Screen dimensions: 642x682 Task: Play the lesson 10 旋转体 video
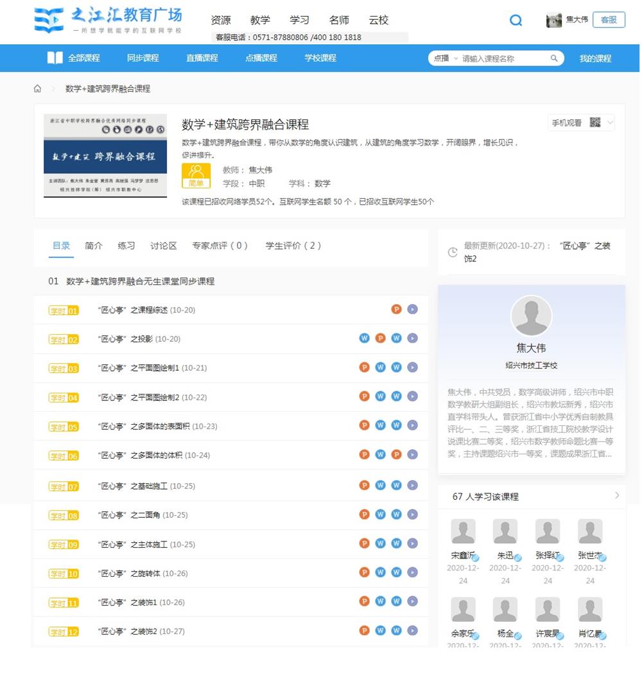point(412,573)
